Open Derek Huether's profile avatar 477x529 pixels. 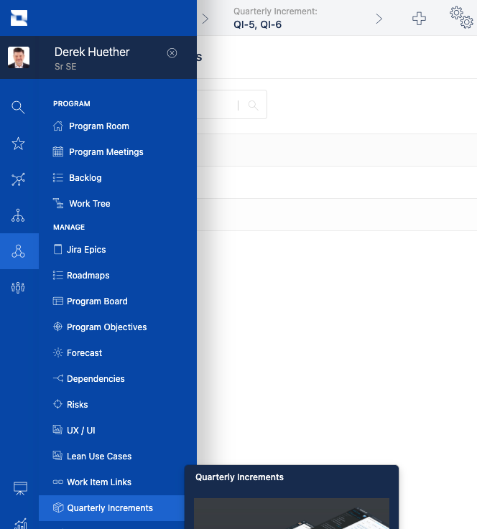coord(19,57)
